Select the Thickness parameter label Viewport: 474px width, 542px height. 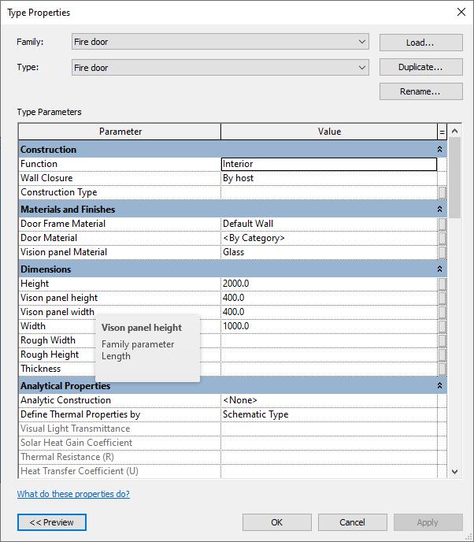pyautogui.click(x=40, y=369)
